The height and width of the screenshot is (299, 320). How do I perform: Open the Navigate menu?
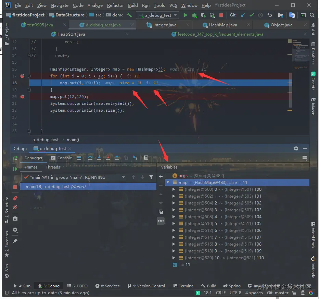coord(60,5)
